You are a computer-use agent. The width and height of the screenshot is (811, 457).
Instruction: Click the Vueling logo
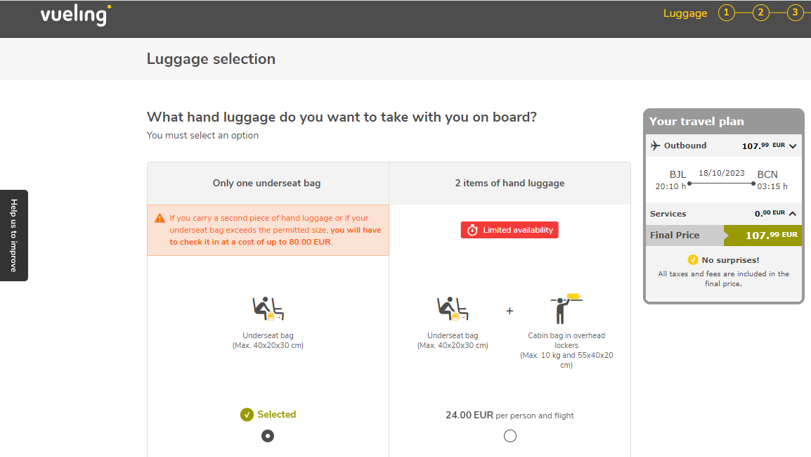pyautogui.click(x=75, y=15)
